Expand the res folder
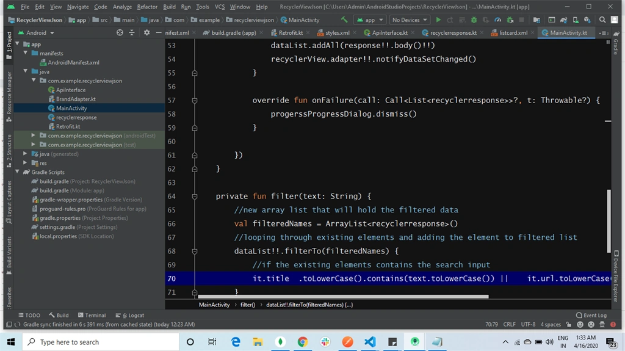The image size is (625, 351). point(26,163)
